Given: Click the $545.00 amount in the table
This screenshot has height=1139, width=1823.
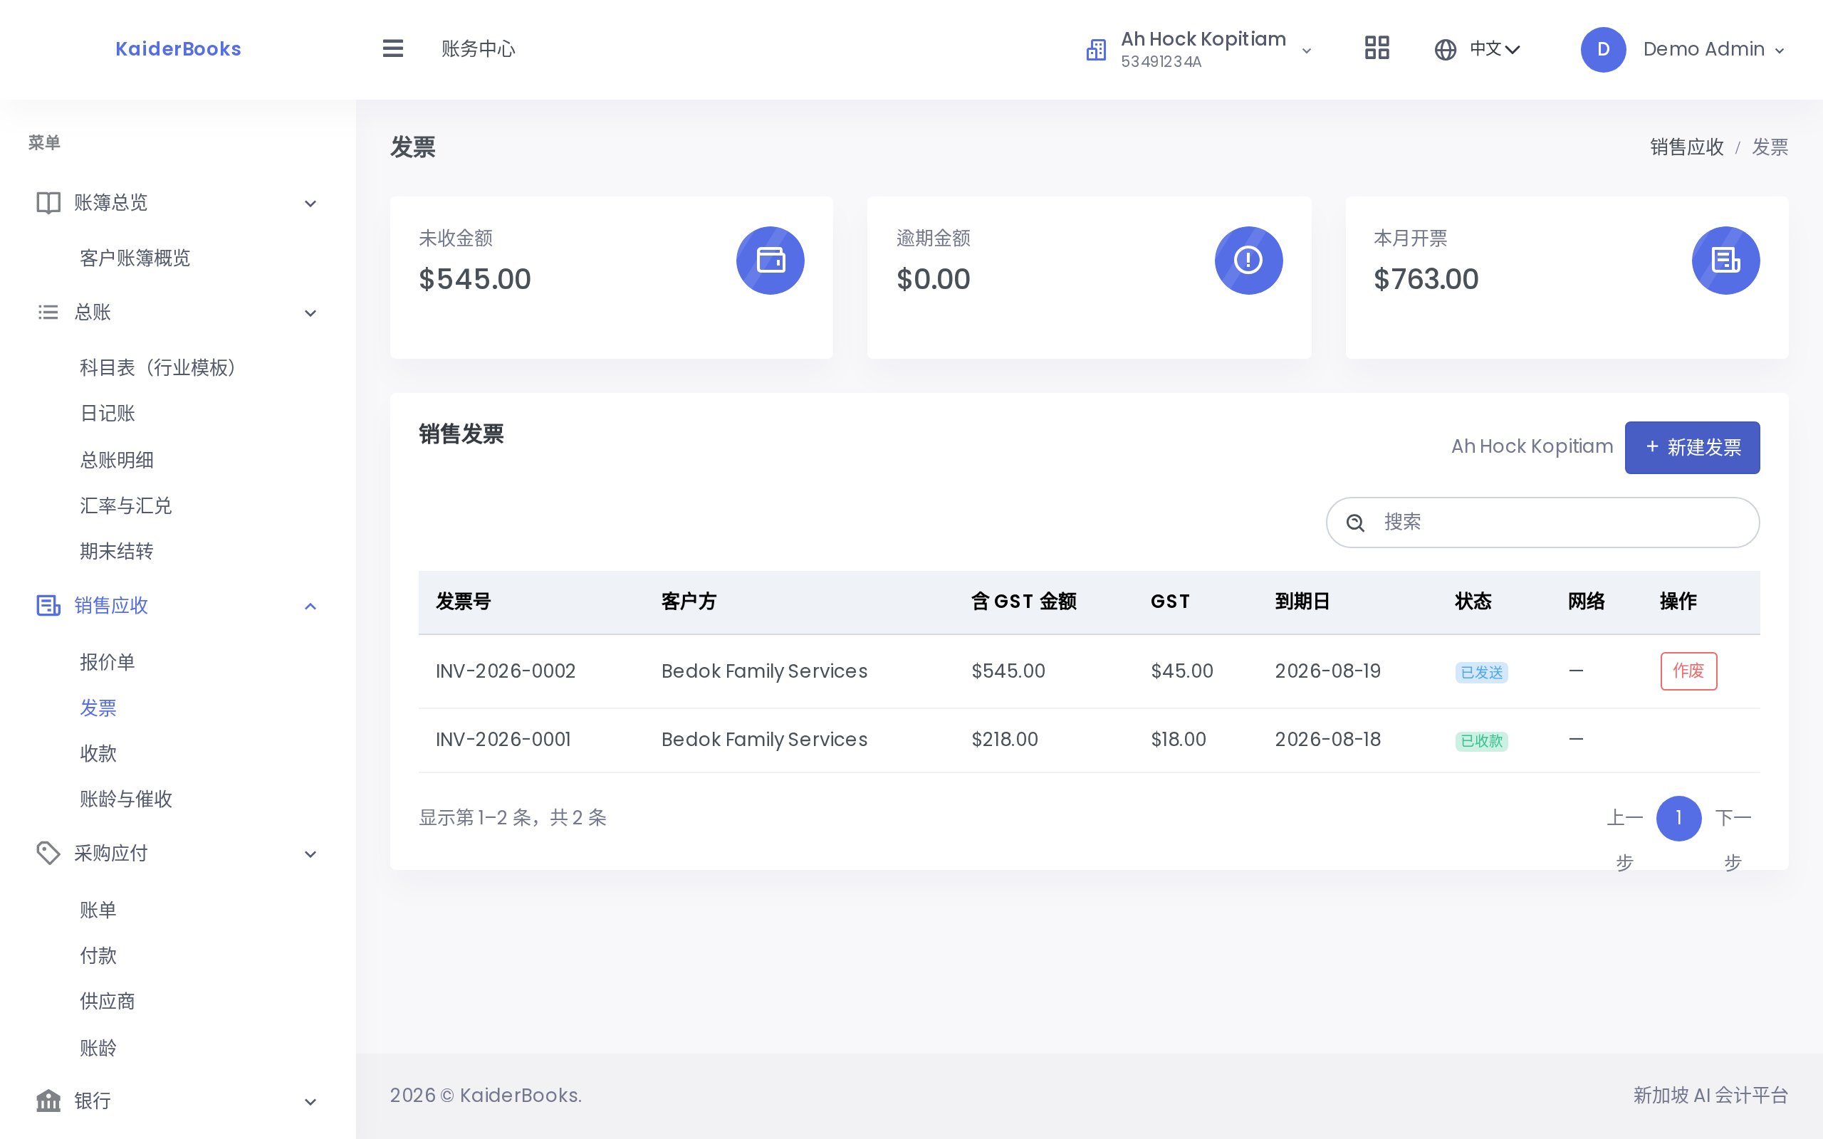Looking at the screenshot, I should 1008,671.
